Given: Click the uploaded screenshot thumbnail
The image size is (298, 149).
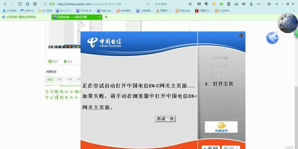Looking at the screenshot, I should (x=64, y=34).
